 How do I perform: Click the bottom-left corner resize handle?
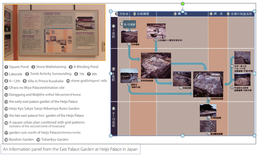pyautogui.click(x=110, y=135)
